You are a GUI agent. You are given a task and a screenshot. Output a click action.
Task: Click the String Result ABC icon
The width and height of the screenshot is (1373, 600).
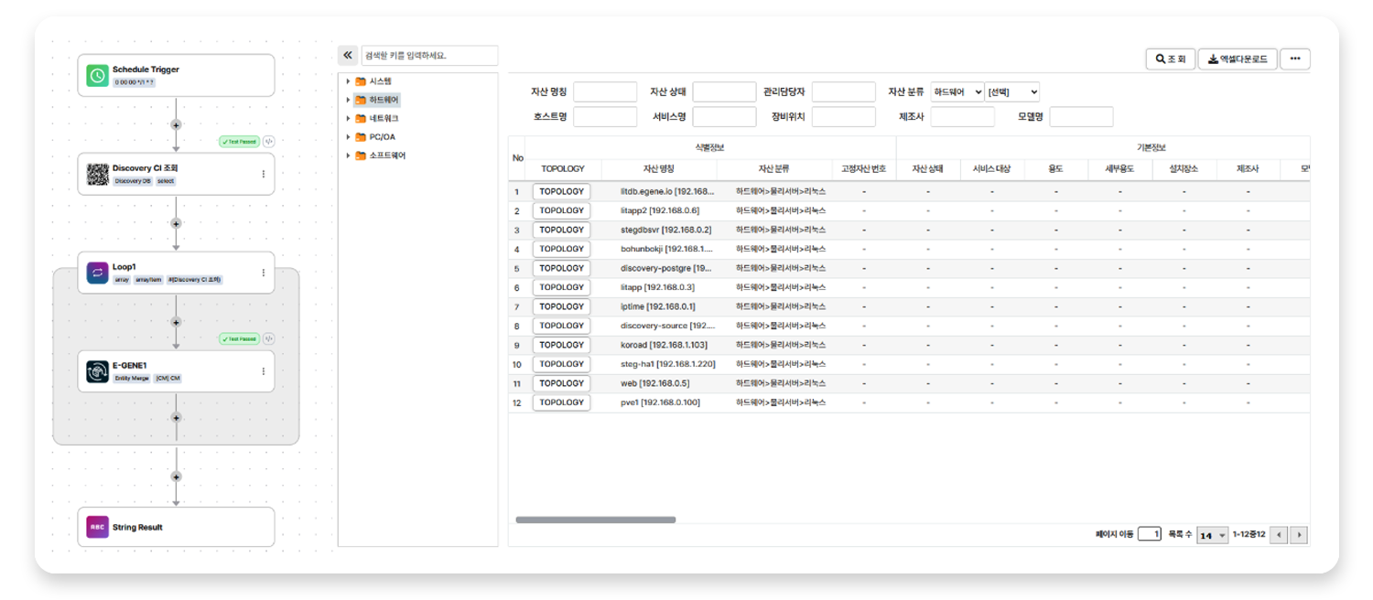(98, 527)
